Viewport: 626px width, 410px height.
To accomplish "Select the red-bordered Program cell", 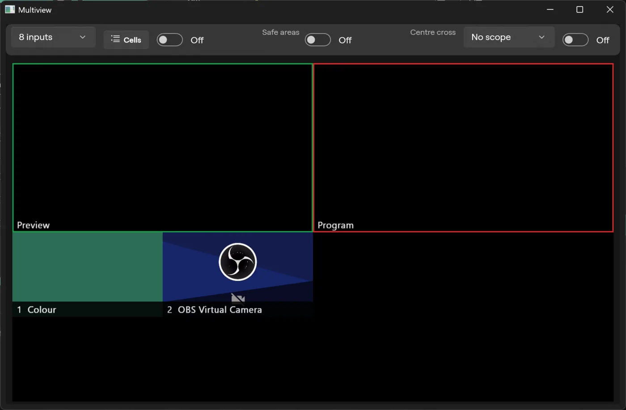I will pyautogui.click(x=463, y=148).
